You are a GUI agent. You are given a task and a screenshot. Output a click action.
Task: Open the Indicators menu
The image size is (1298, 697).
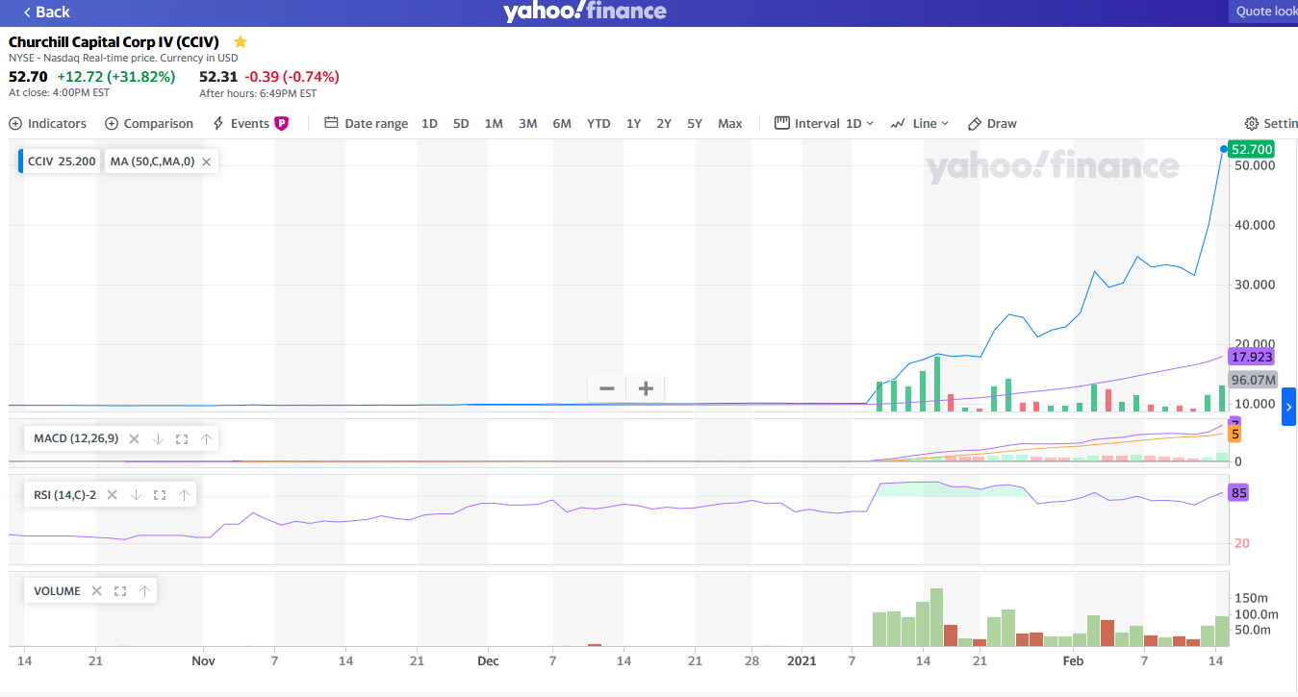tap(47, 123)
